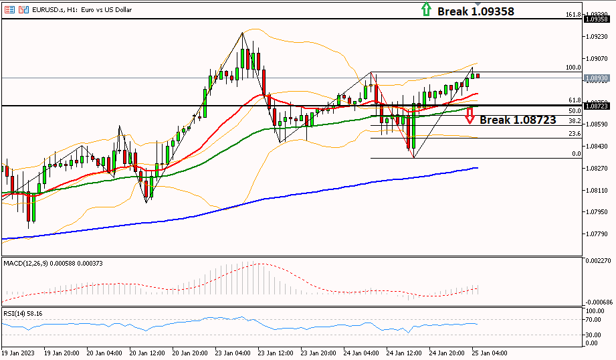Click 70.00 on the RSI scale
This screenshot has height=360, width=616.
593,320
